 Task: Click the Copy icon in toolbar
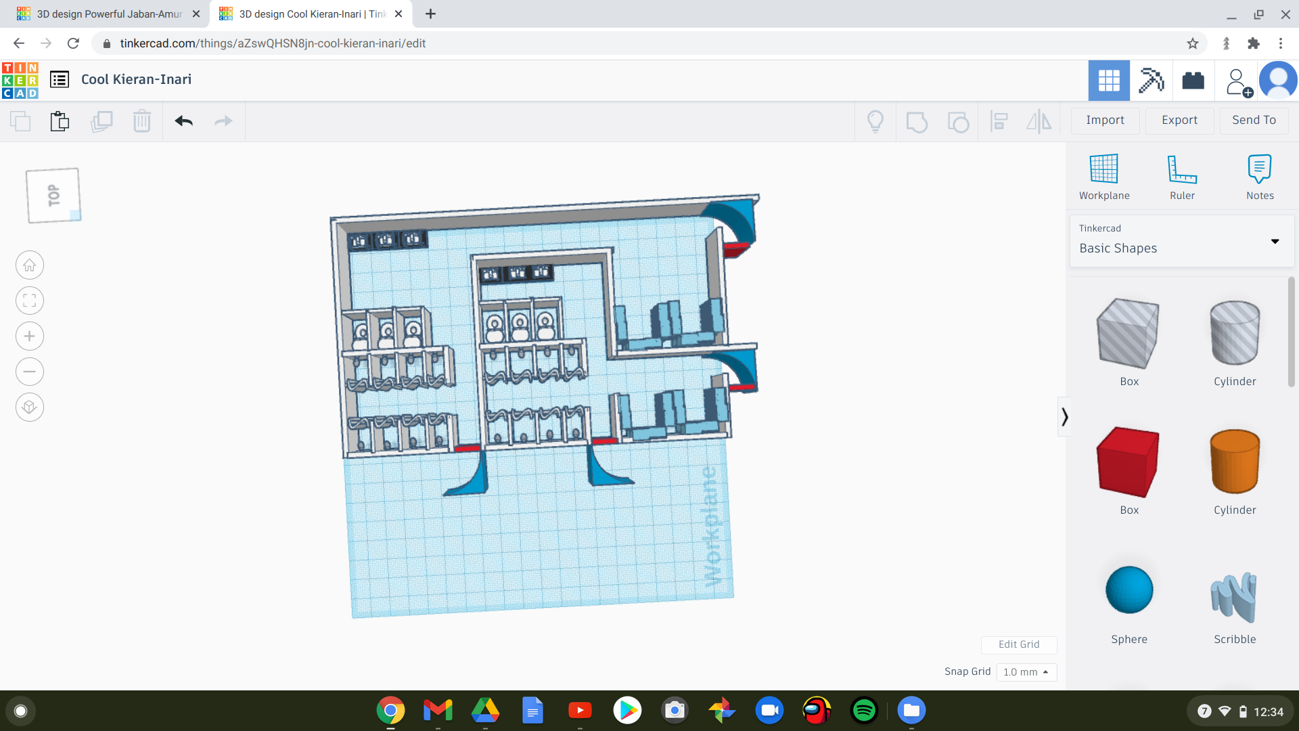(x=21, y=121)
